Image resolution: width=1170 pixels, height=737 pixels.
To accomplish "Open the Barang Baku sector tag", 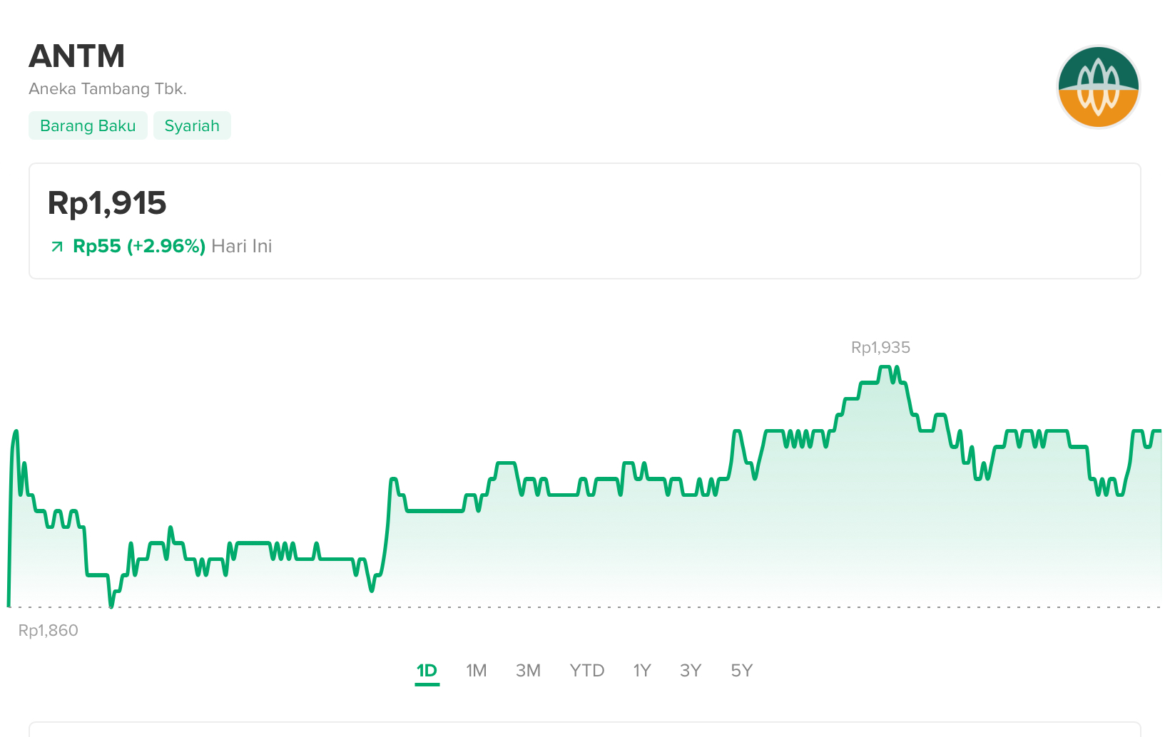I will tap(88, 125).
